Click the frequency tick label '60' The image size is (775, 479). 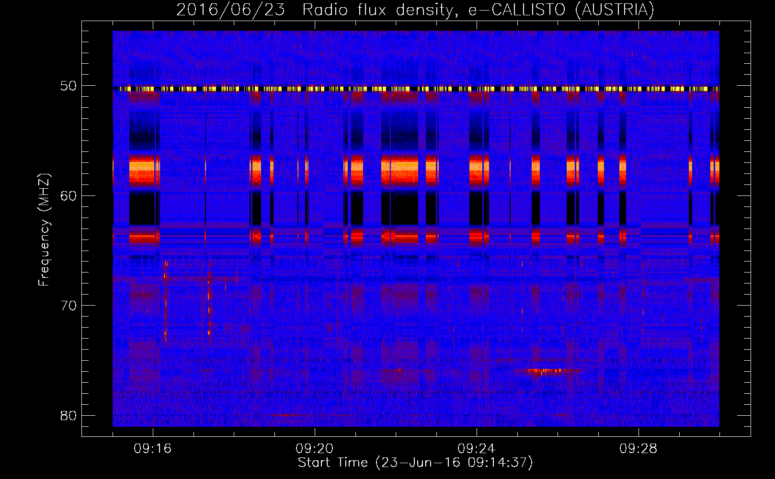point(68,196)
